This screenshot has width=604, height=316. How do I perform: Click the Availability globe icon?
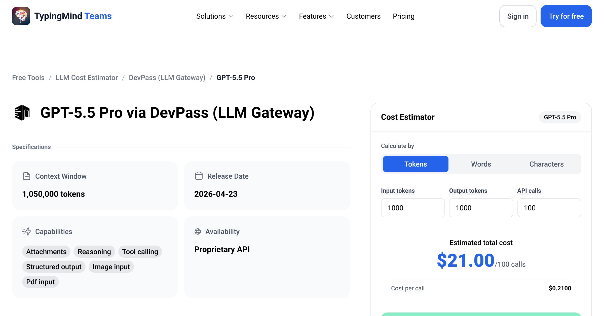(198, 231)
